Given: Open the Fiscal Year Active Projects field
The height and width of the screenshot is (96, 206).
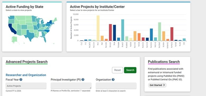Looking at the screenshot, I should tap(26, 86).
